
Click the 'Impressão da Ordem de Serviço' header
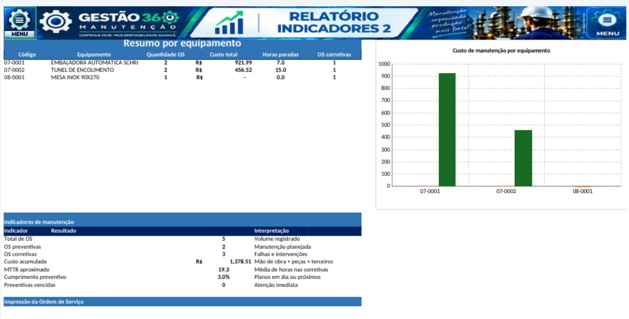pyautogui.click(x=44, y=302)
